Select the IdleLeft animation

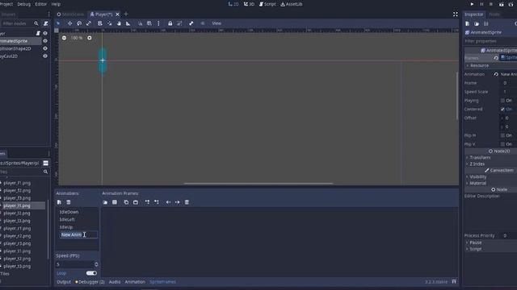point(67,220)
